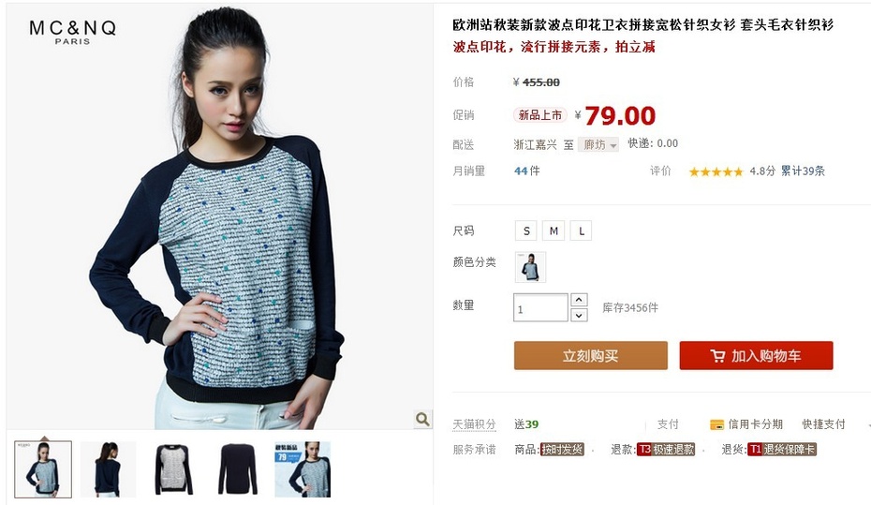
Task: Click the 新品上市 promotion tag
Action: [540, 115]
